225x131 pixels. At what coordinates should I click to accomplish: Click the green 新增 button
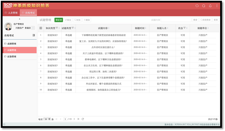coord(59,20)
